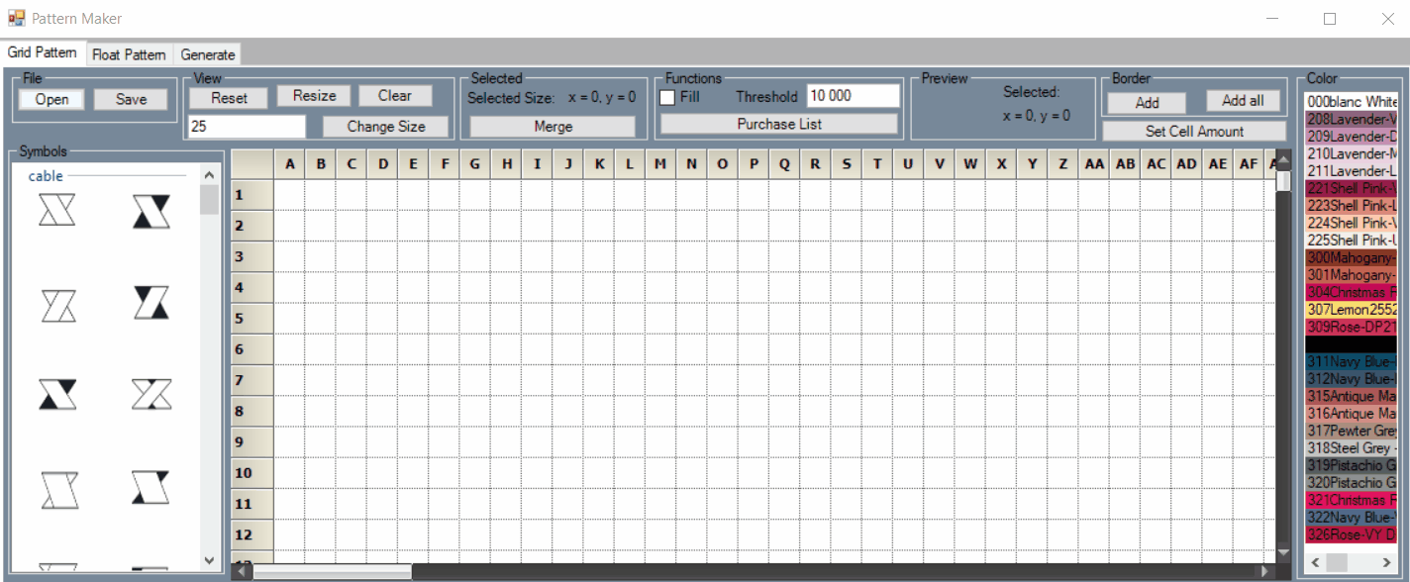Go to the Generate tab

coord(208,54)
